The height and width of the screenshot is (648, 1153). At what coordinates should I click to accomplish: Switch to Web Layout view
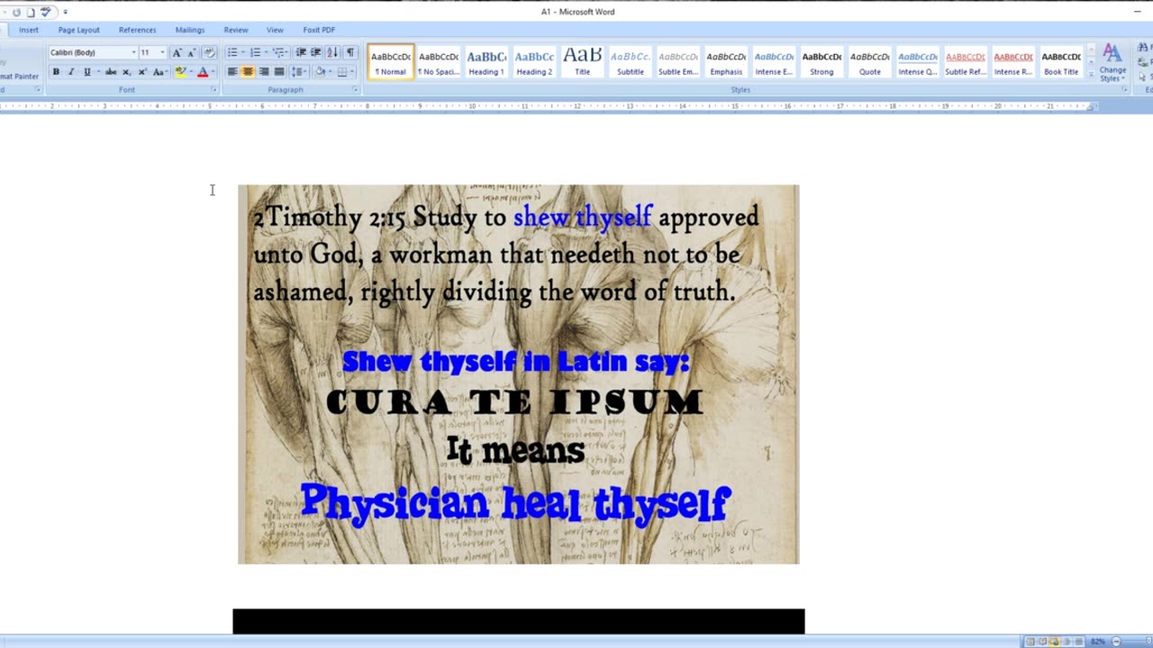click(x=1054, y=642)
